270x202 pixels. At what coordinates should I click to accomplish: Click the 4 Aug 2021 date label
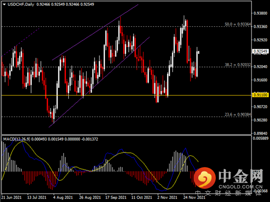[x=63, y=197]
